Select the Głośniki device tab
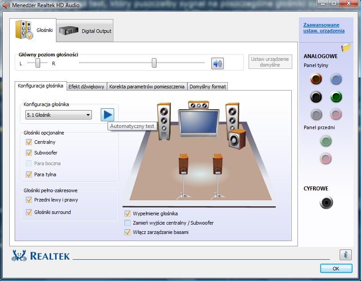The width and height of the screenshot is (361, 281). click(33, 30)
